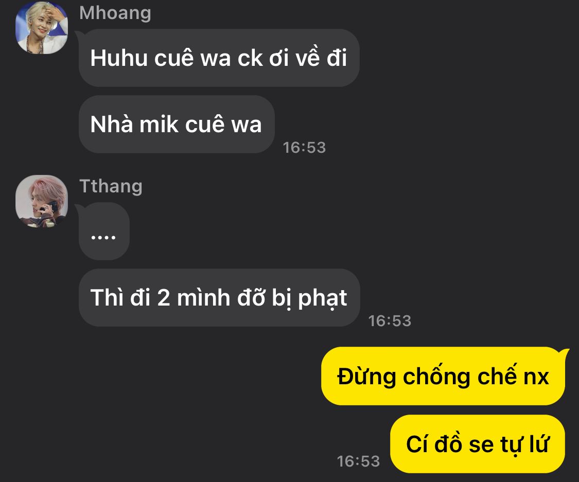Tap the sender name Tthang
The width and height of the screenshot is (579, 482).
coord(111,186)
